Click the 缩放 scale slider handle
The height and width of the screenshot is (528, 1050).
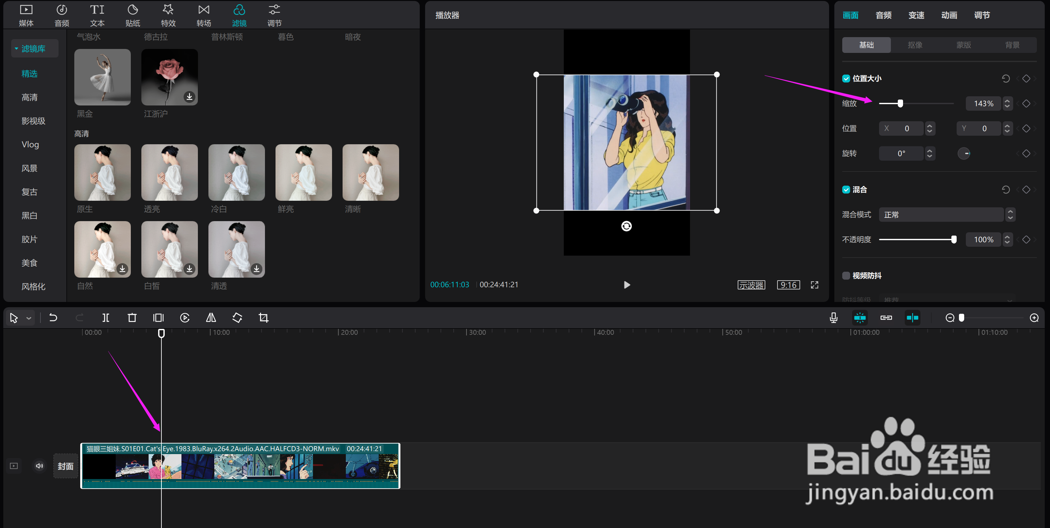[x=900, y=103]
